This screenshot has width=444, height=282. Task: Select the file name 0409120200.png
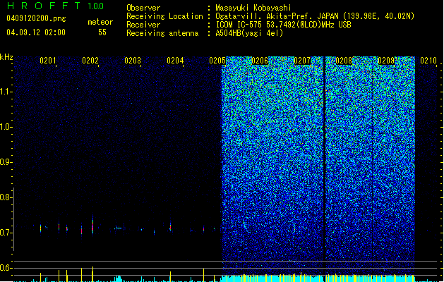(36, 18)
